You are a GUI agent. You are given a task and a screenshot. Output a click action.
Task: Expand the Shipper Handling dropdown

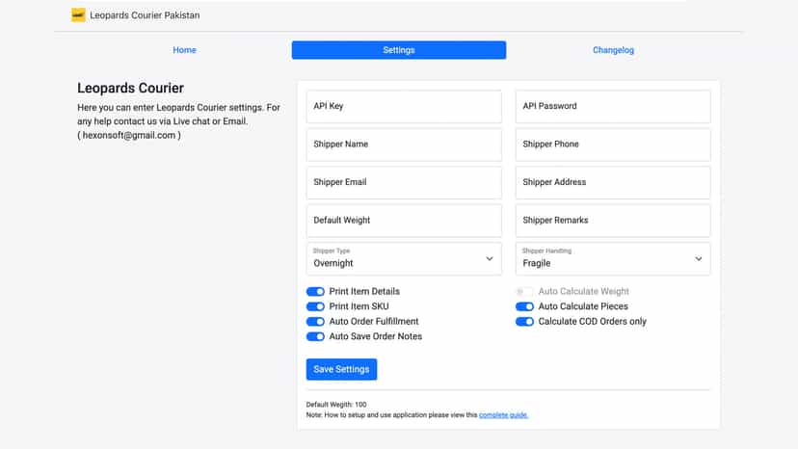[613, 258]
